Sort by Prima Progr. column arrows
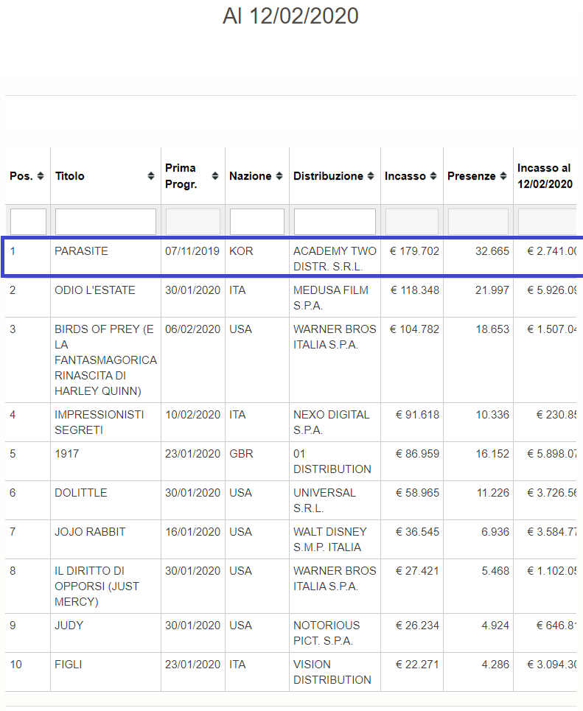The height and width of the screenshot is (711, 583). pyautogui.click(x=215, y=176)
